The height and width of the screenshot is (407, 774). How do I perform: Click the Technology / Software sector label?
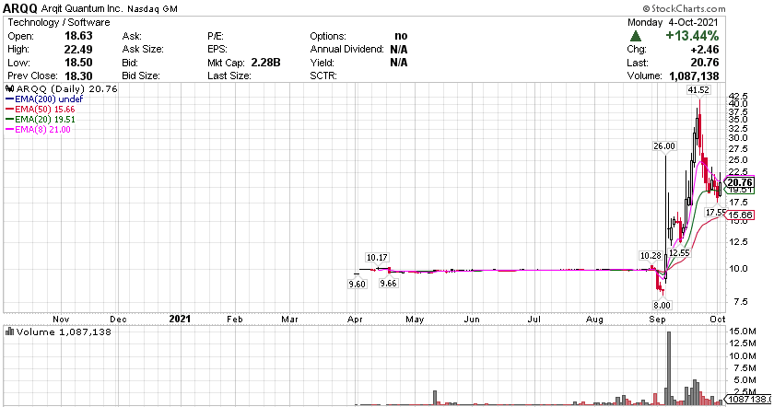pyautogui.click(x=59, y=22)
